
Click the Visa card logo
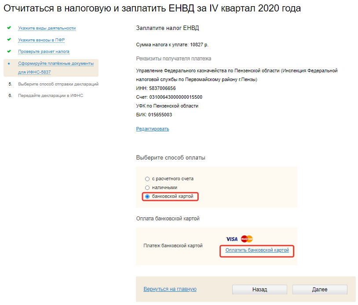(x=232, y=239)
